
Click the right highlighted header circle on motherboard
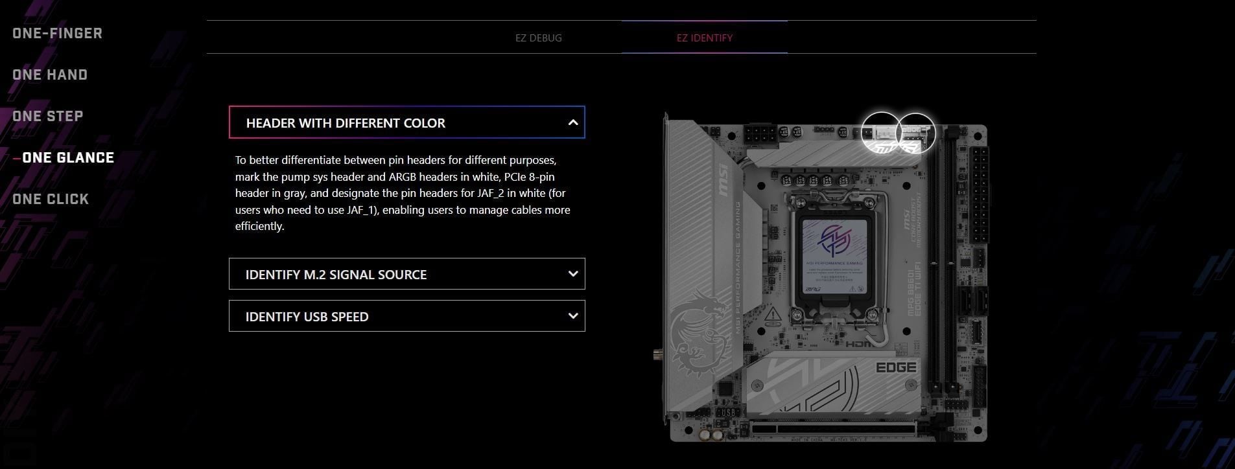pyautogui.click(x=915, y=132)
